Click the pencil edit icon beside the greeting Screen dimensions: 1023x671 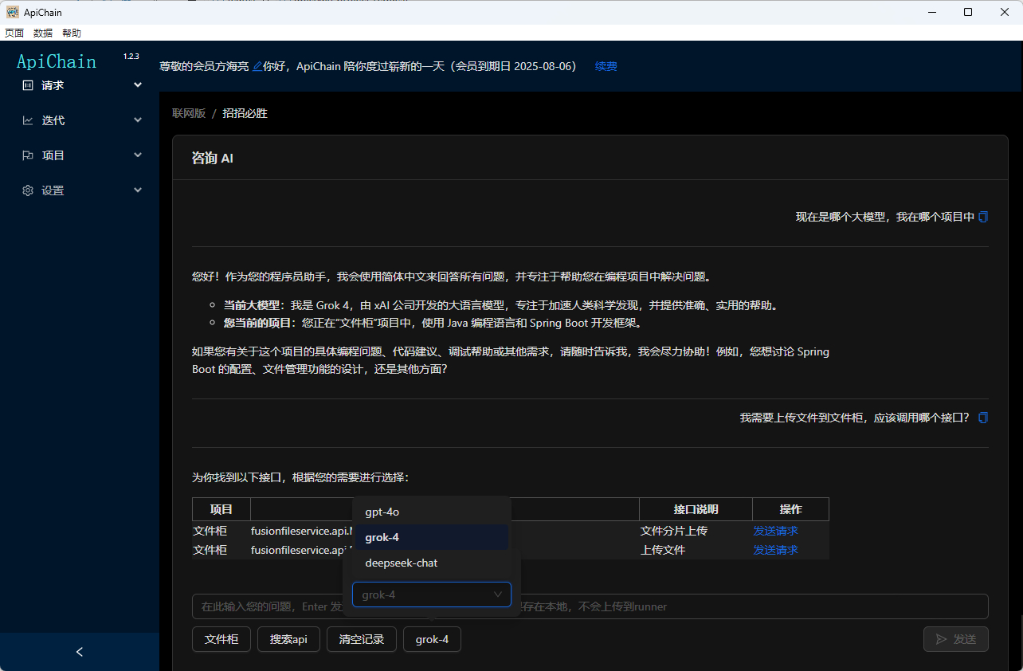(257, 66)
